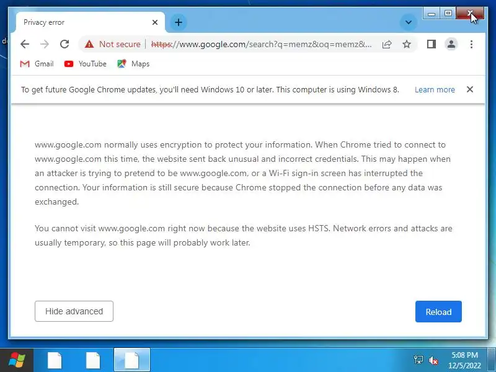Open the profile avatar menu
Image resolution: width=496 pixels, height=372 pixels.
tap(451, 44)
